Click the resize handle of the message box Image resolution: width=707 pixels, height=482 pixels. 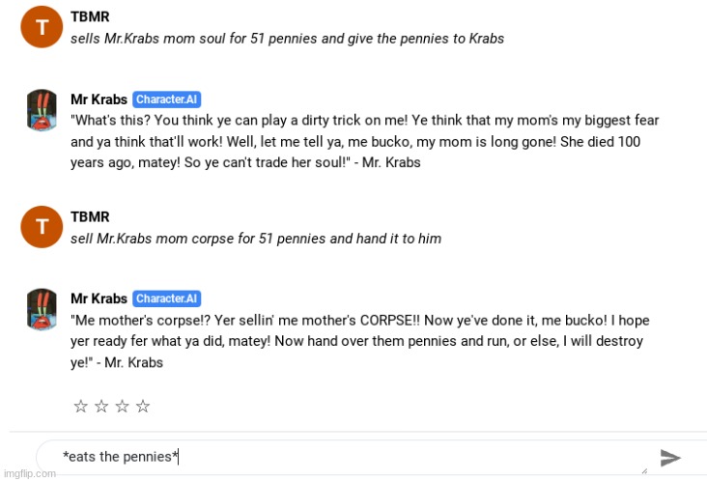point(644,470)
